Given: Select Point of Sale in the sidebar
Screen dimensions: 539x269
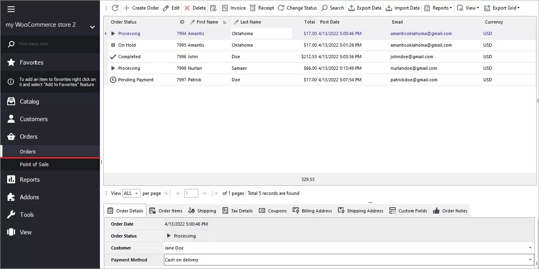Looking at the screenshot, I should tap(34, 164).
